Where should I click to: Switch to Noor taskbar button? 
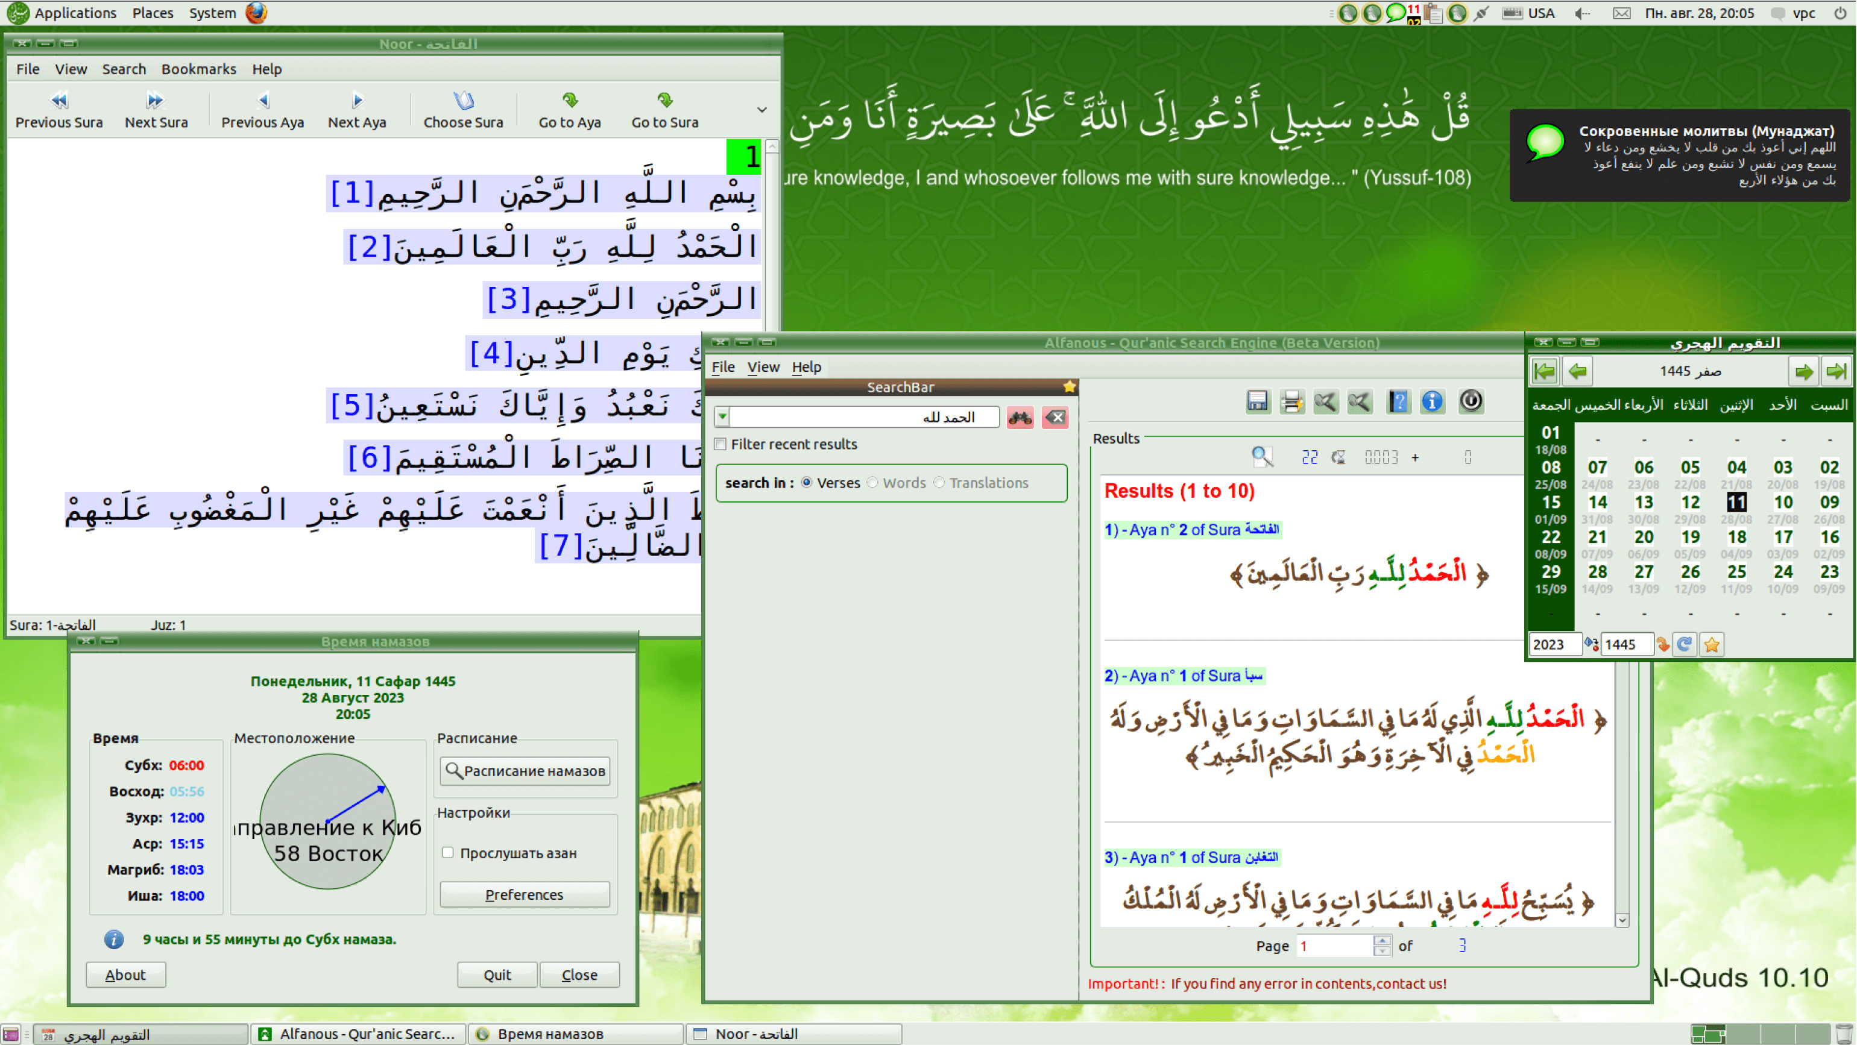793,1034
